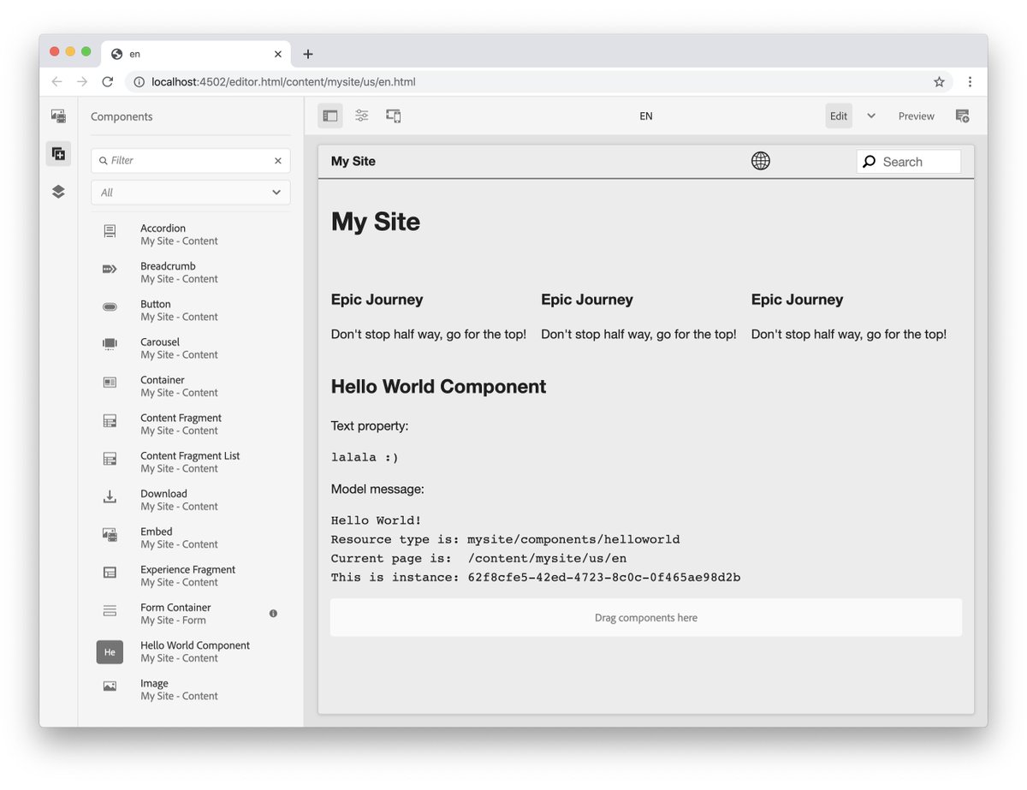Select the Carousel component icon

[x=110, y=344]
